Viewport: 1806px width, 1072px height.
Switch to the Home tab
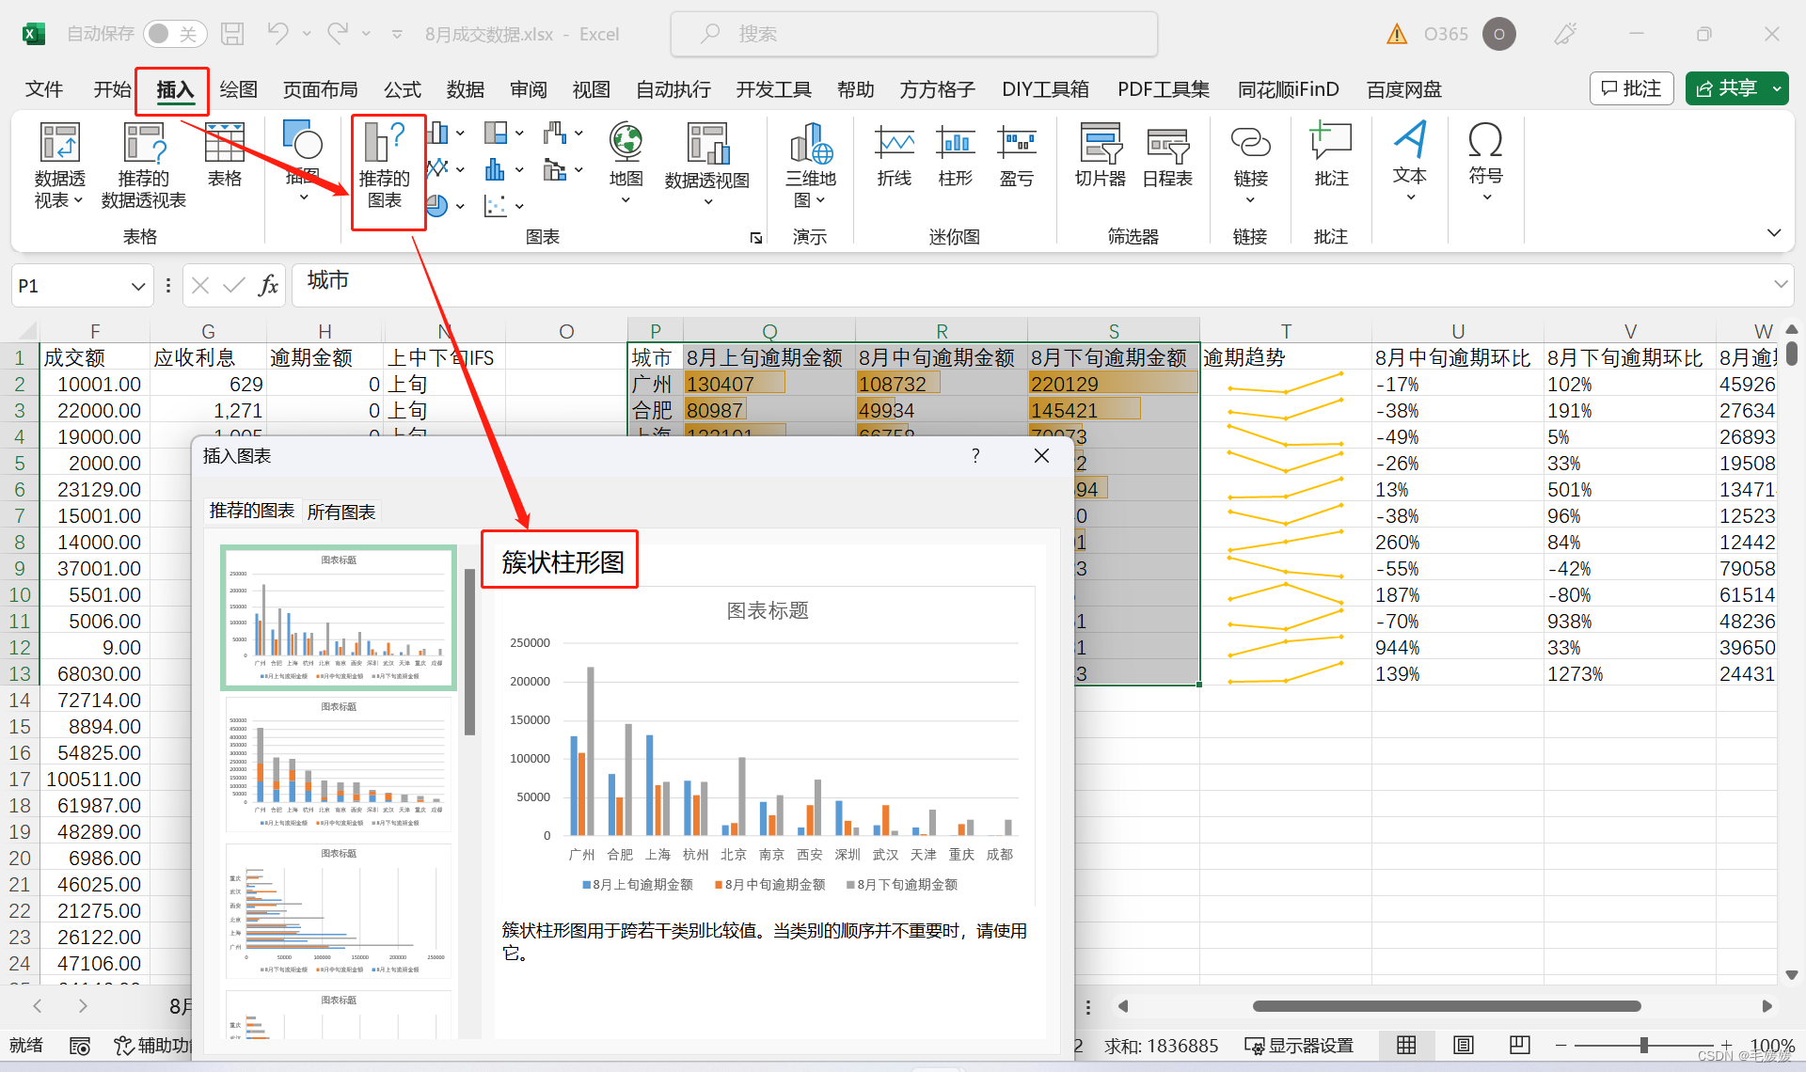[112, 89]
